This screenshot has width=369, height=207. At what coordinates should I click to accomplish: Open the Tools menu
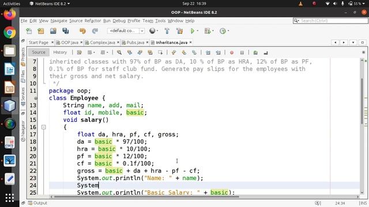tap(160, 21)
